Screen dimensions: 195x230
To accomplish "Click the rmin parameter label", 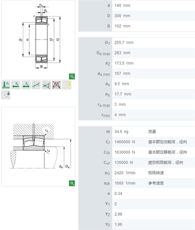I will (x=106, y=115).
